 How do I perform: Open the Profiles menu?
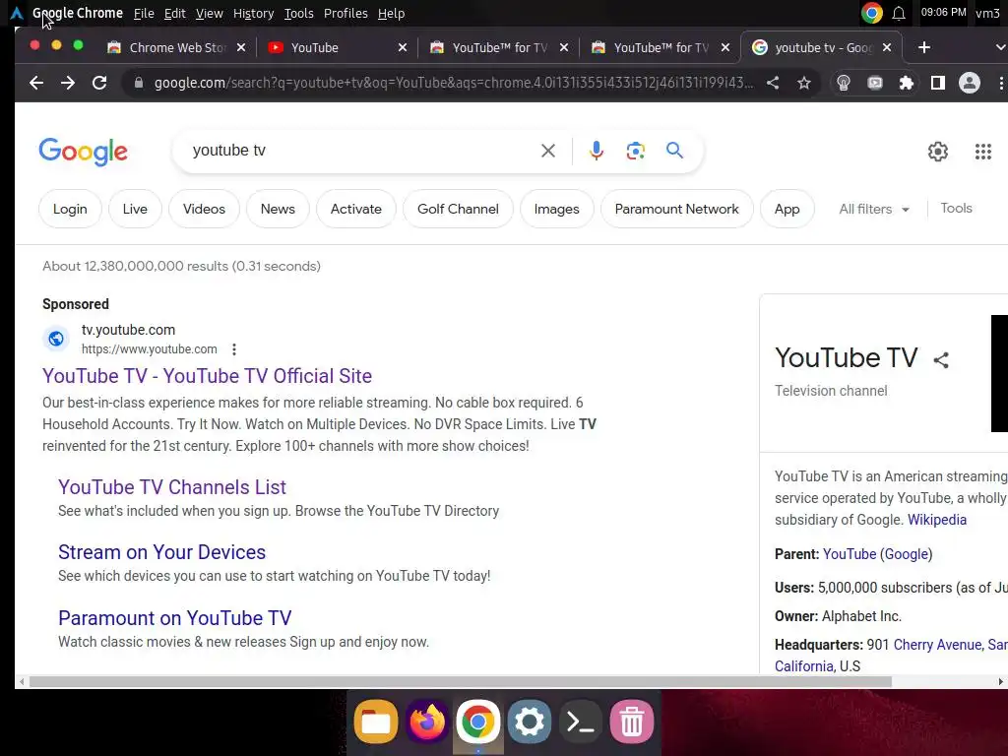click(x=346, y=14)
